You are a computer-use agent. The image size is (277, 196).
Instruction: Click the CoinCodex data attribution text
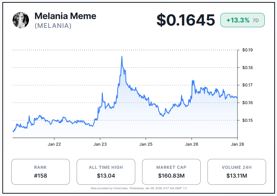(138, 188)
